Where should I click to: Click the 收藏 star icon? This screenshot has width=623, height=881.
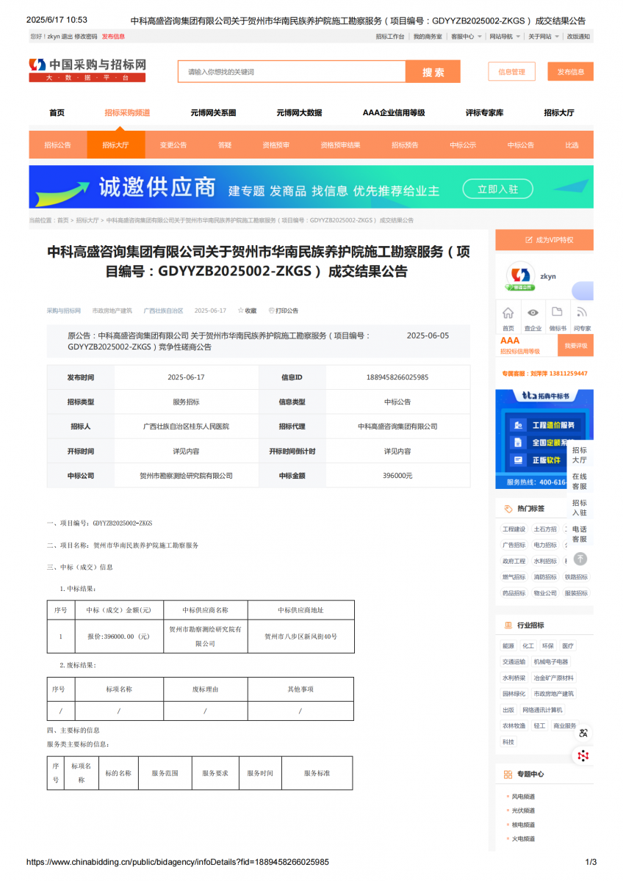(x=240, y=311)
